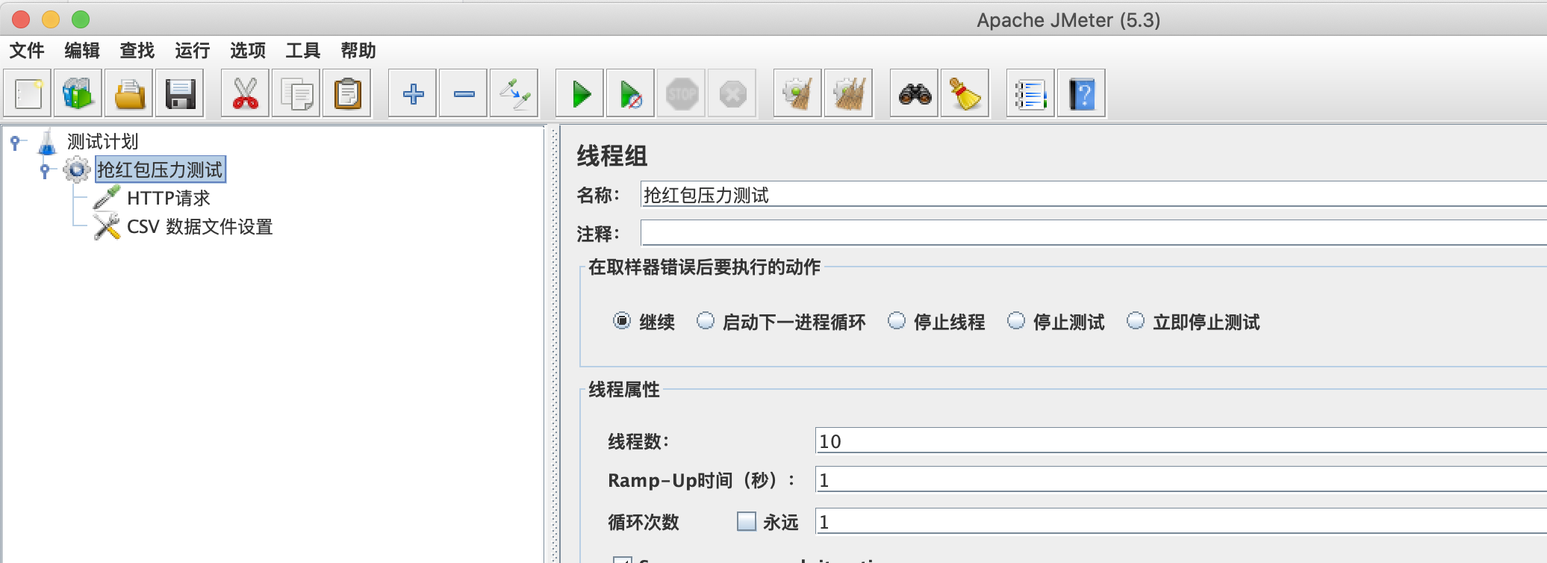
Task: Select HTTP请求 in the tree
Action: (169, 198)
